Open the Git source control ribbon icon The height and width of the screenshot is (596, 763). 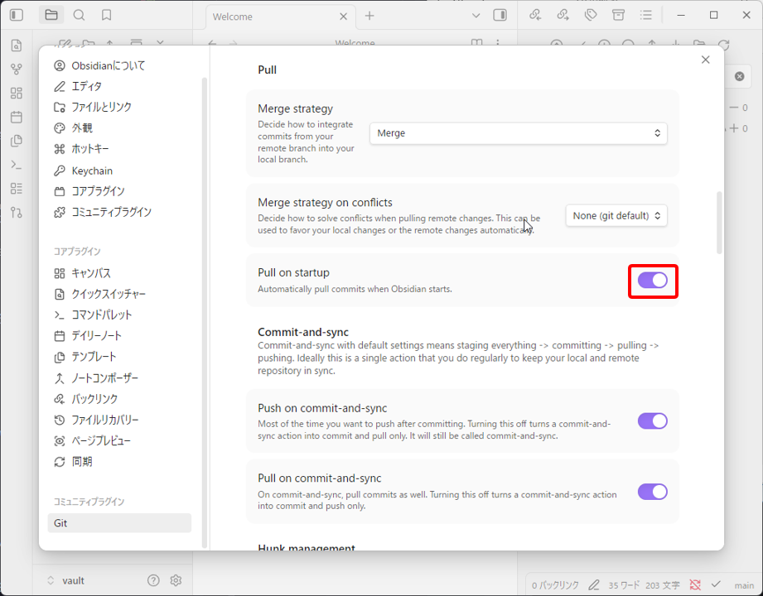click(17, 212)
